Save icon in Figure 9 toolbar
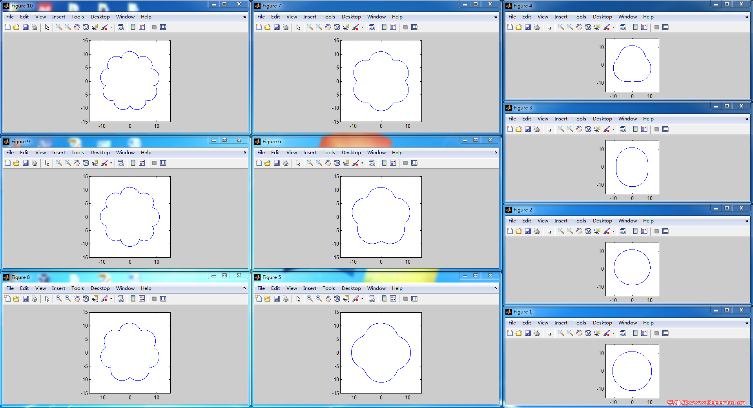 tap(26, 163)
